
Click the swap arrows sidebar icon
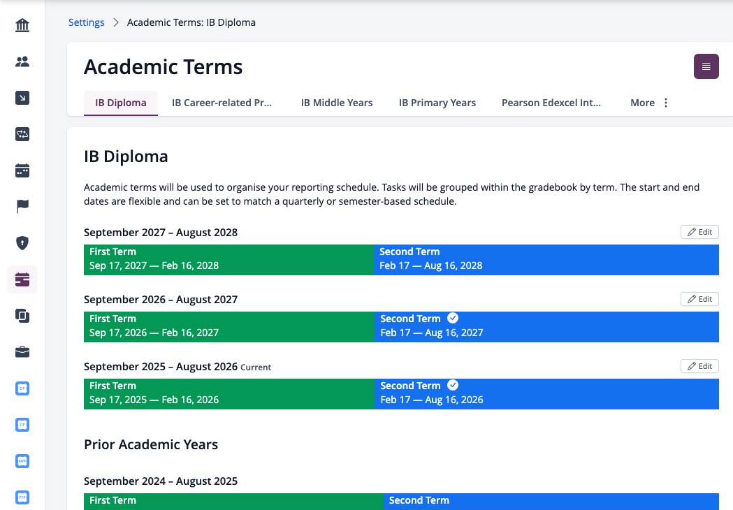point(22,134)
